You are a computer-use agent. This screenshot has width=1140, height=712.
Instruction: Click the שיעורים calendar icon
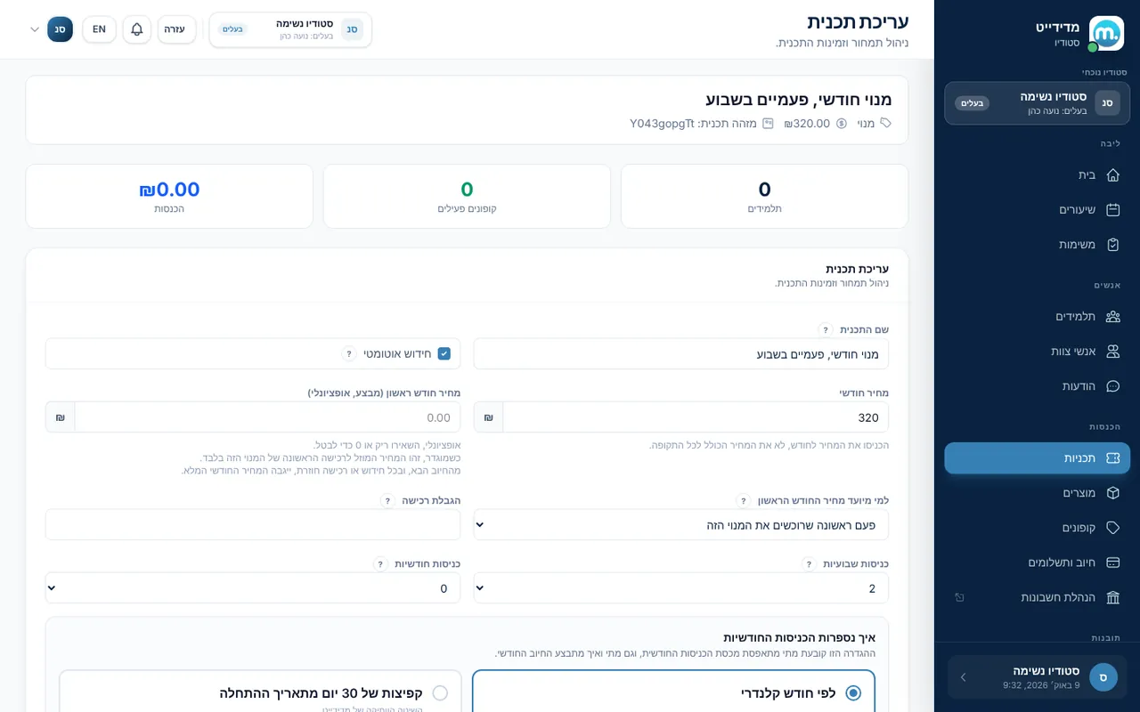tap(1112, 210)
